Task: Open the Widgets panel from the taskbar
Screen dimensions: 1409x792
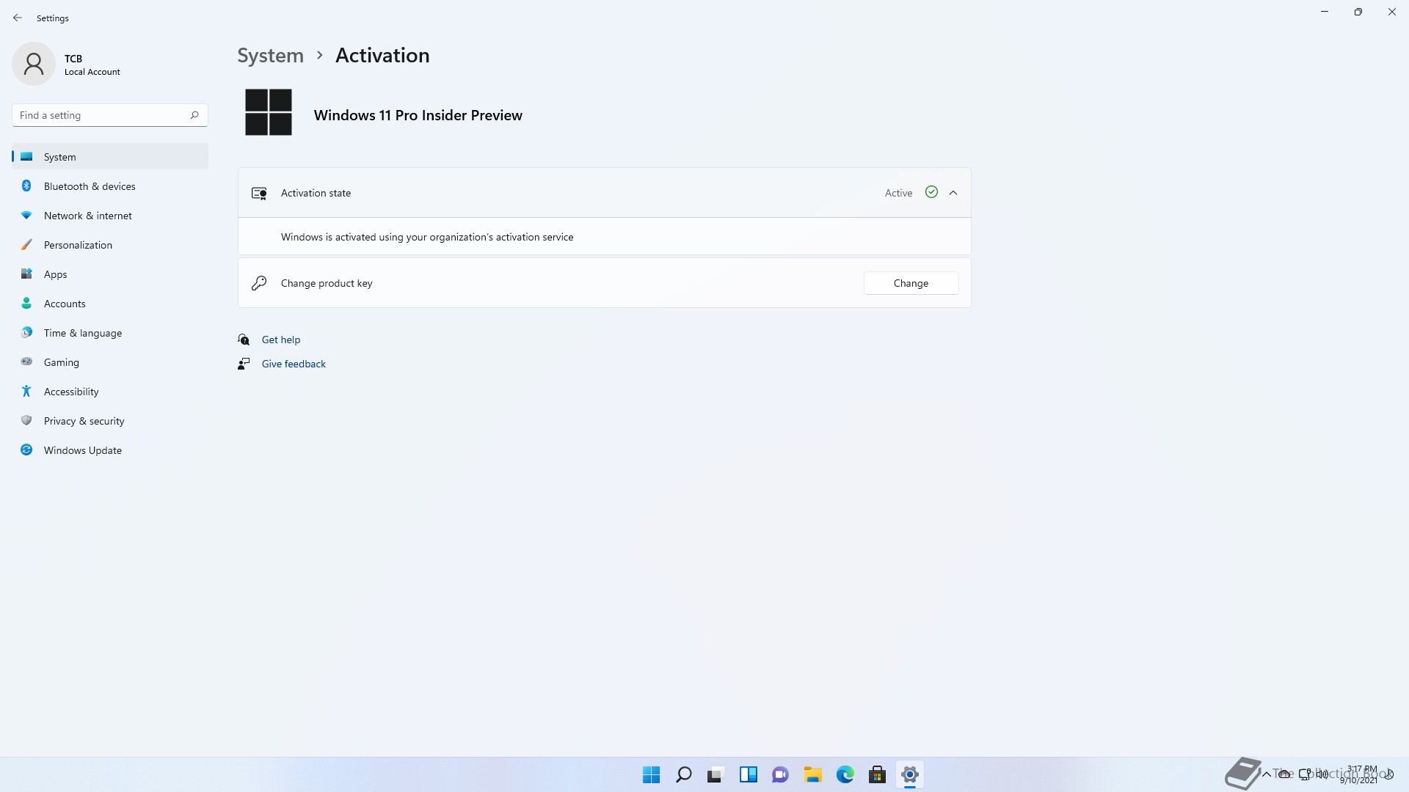Action: [748, 774]
